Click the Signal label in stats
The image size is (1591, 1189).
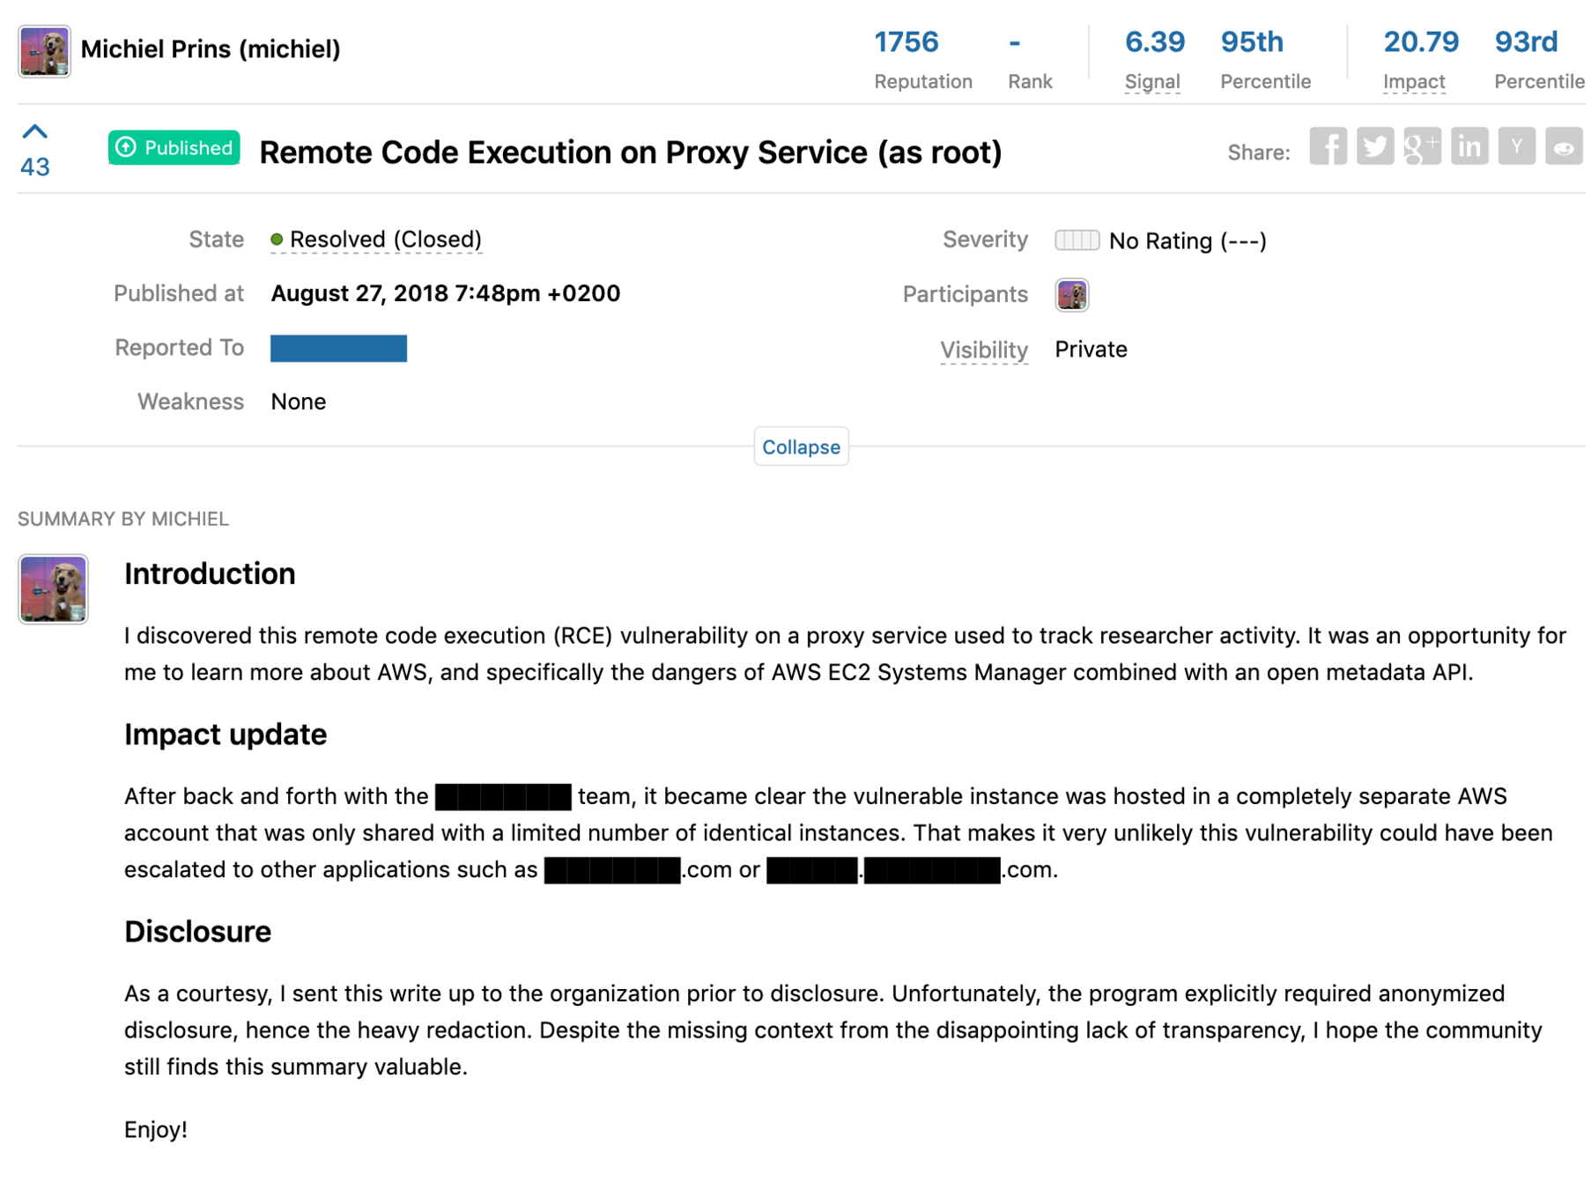(x=1151, y=82)
